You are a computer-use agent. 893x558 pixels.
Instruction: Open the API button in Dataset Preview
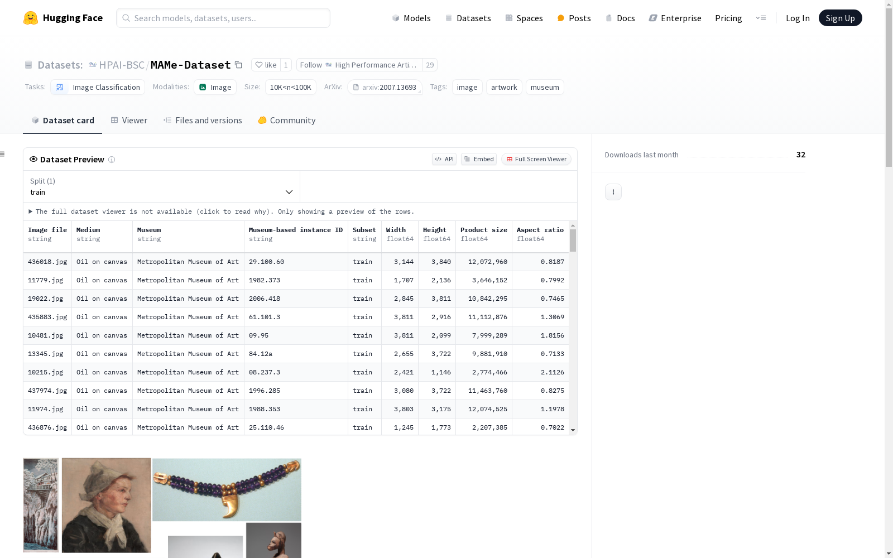(x=444, y=159)
